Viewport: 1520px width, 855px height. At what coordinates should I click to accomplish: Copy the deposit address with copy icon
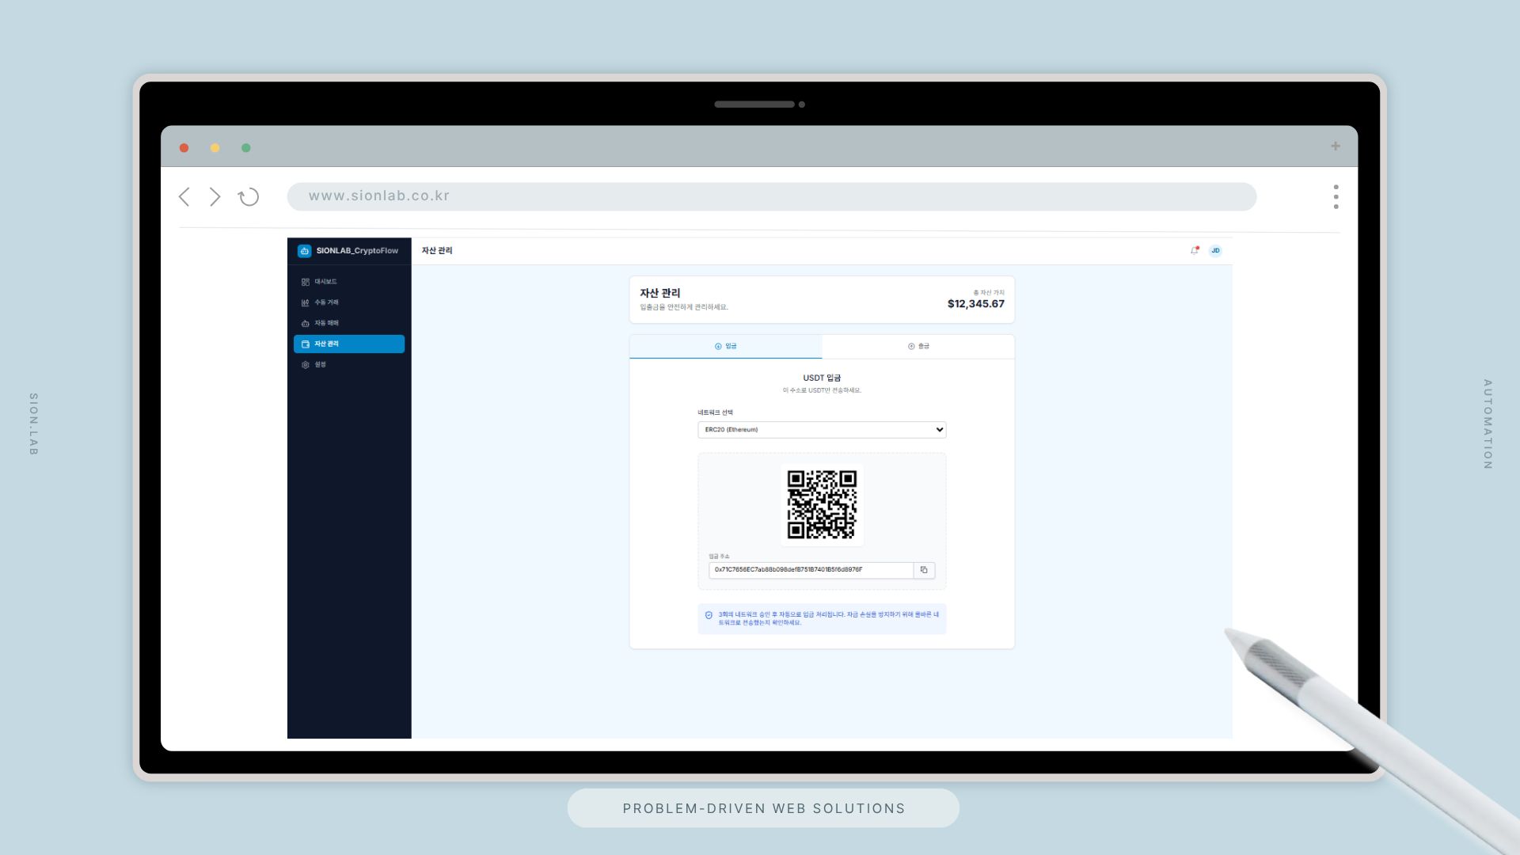point(924,570)
